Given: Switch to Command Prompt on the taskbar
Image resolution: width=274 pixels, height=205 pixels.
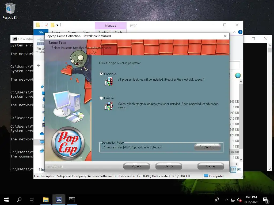Looking at the screenshot, I should [x=72, y=200].
